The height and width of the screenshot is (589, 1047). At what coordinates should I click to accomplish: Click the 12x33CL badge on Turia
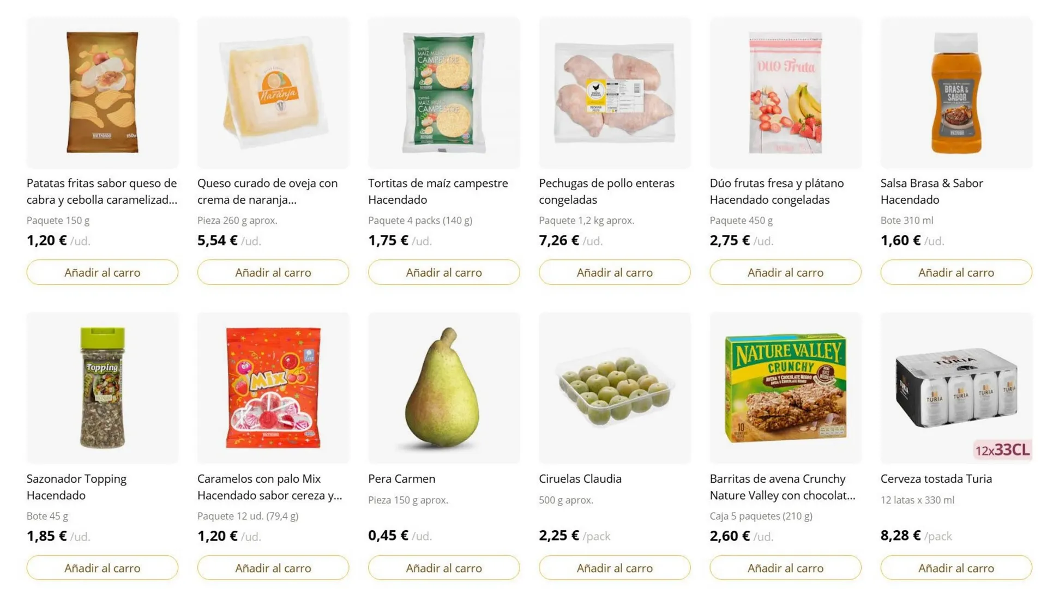(x=1002, y=450)
